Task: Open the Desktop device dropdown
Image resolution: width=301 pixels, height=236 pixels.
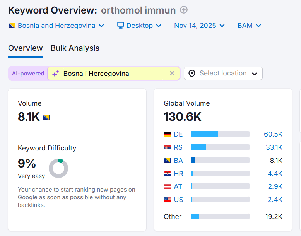Action: tap(139, 26)
